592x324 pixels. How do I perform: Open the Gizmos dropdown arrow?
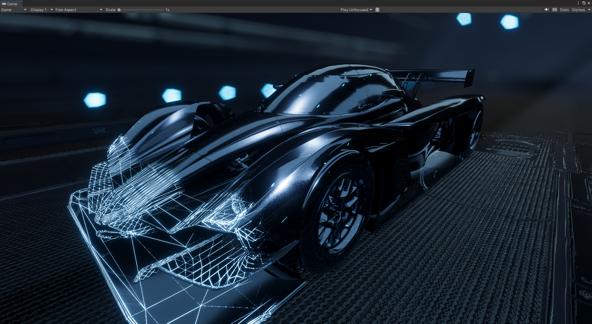pos(589,10)
